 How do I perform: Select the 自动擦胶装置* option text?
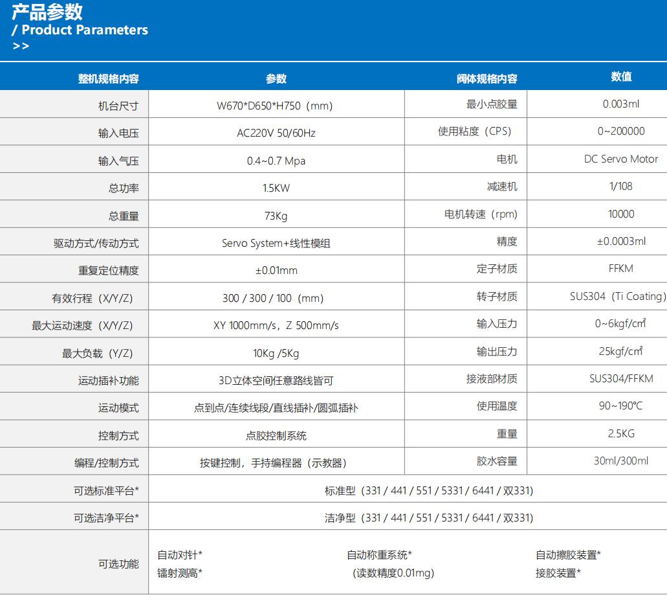(568, 554)
